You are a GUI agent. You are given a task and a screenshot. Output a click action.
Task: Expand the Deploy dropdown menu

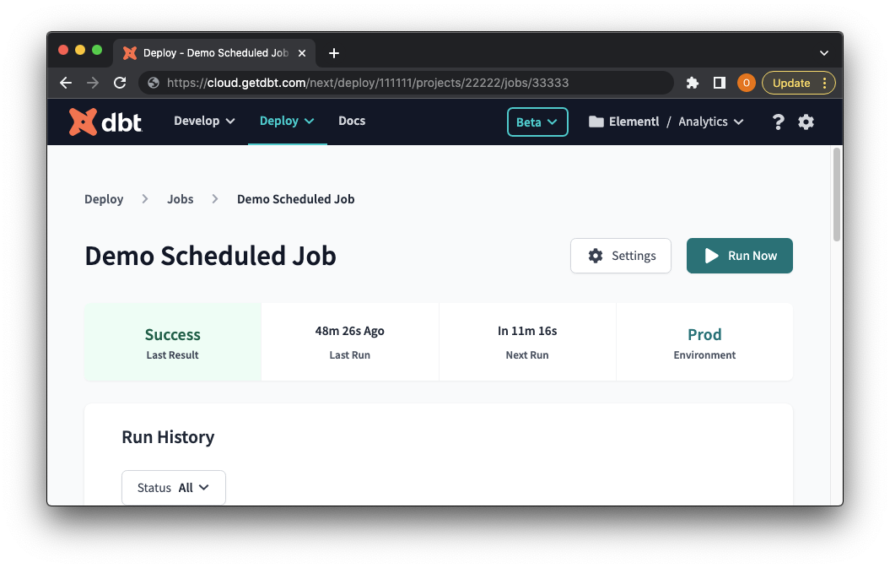287,121
